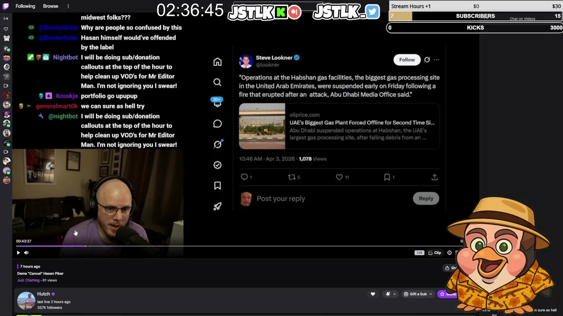The image size is (563, 316).
Task: Like the tweet with the heart icon
Action: point(339,177)
